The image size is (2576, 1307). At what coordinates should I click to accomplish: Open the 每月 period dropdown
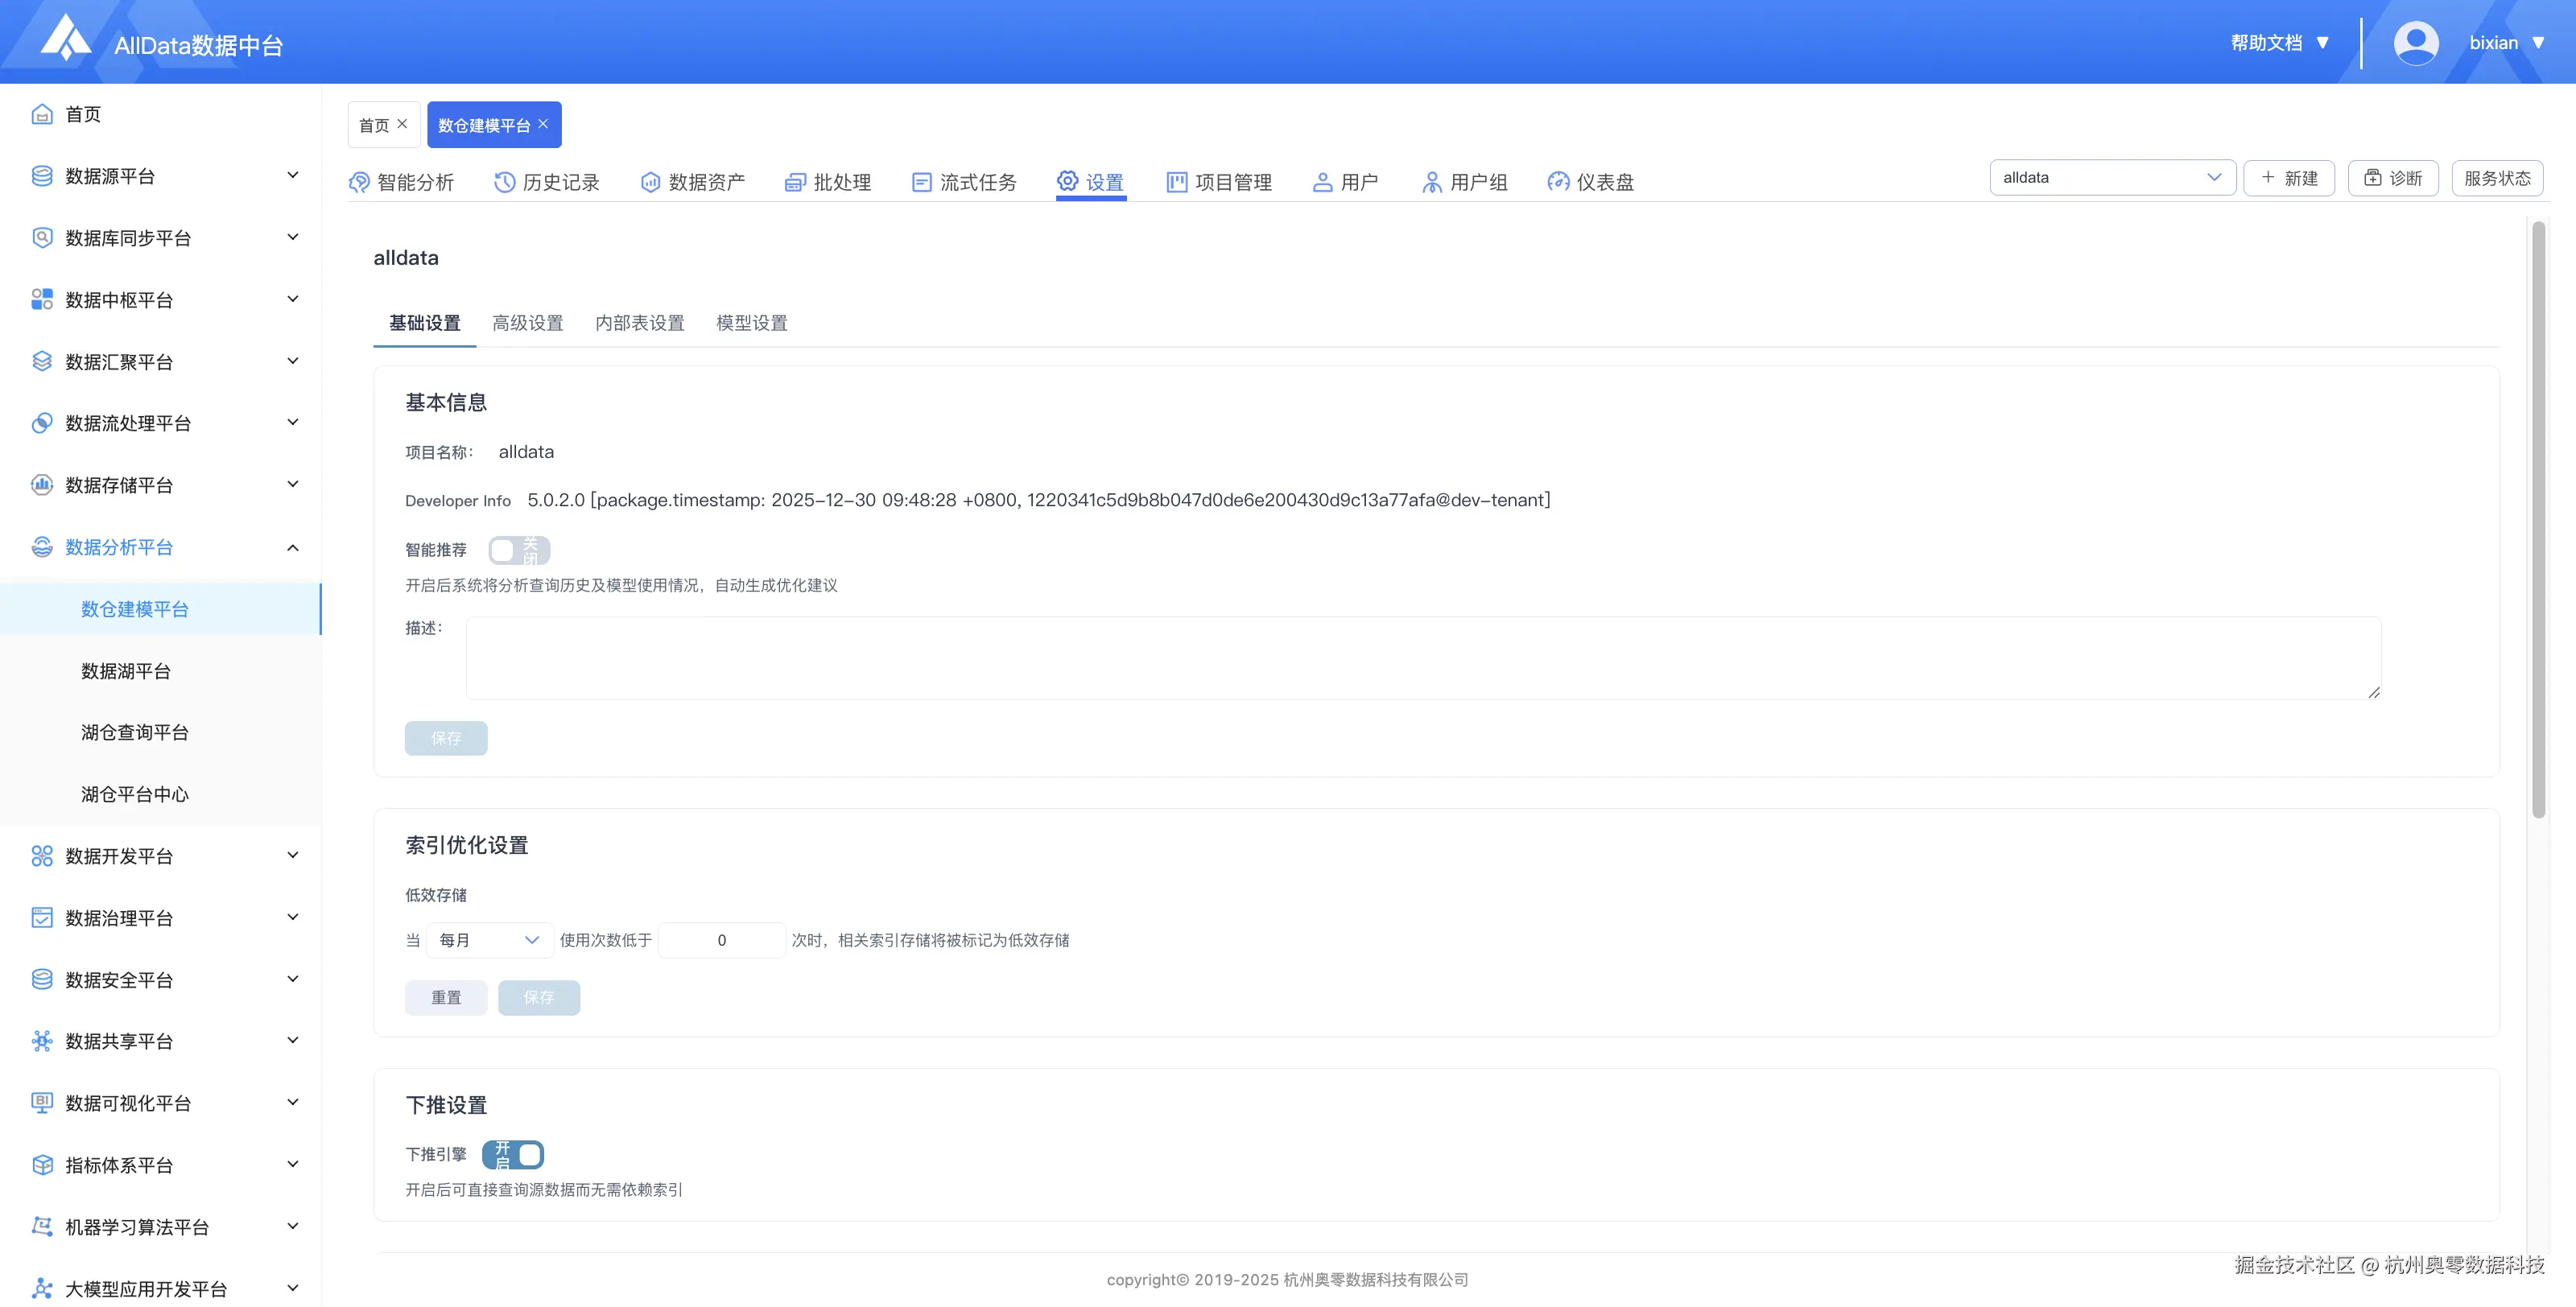[489, 940]
